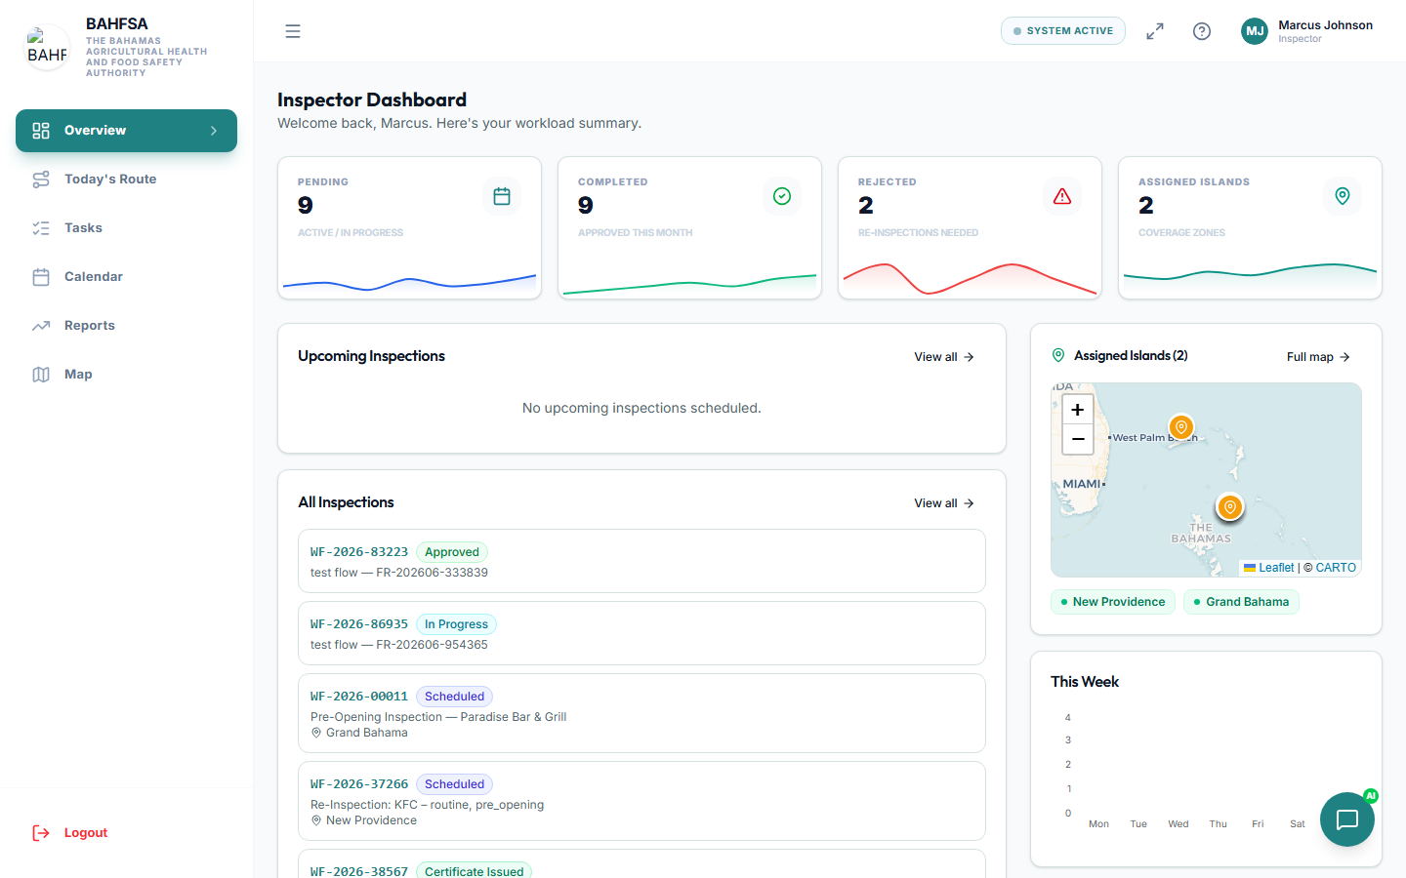Viewport: 1406px width, 878px height.
Task: Click the location pin next to Grand Bahama in WF-2026-00011
Action: 316,733
